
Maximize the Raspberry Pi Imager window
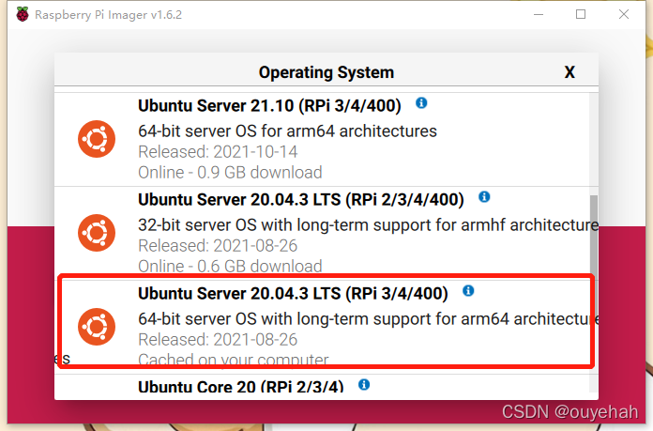[581, 15]
